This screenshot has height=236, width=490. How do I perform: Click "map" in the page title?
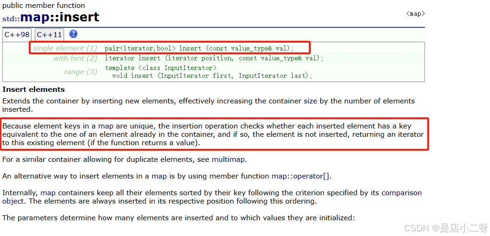click(x=38, y=18)
